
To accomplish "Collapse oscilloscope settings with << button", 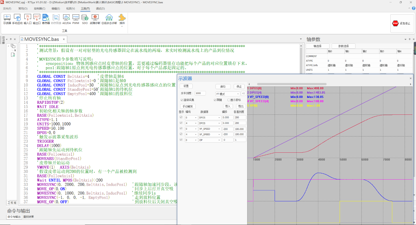I will pyautogui.click(x=243, y=93).
